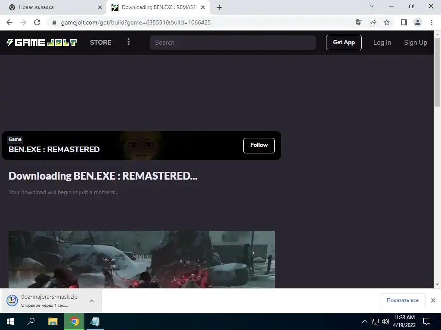The image size is (441, 330).
Task: Open the notepad-like app in taskbar
Action: [95, 321]
